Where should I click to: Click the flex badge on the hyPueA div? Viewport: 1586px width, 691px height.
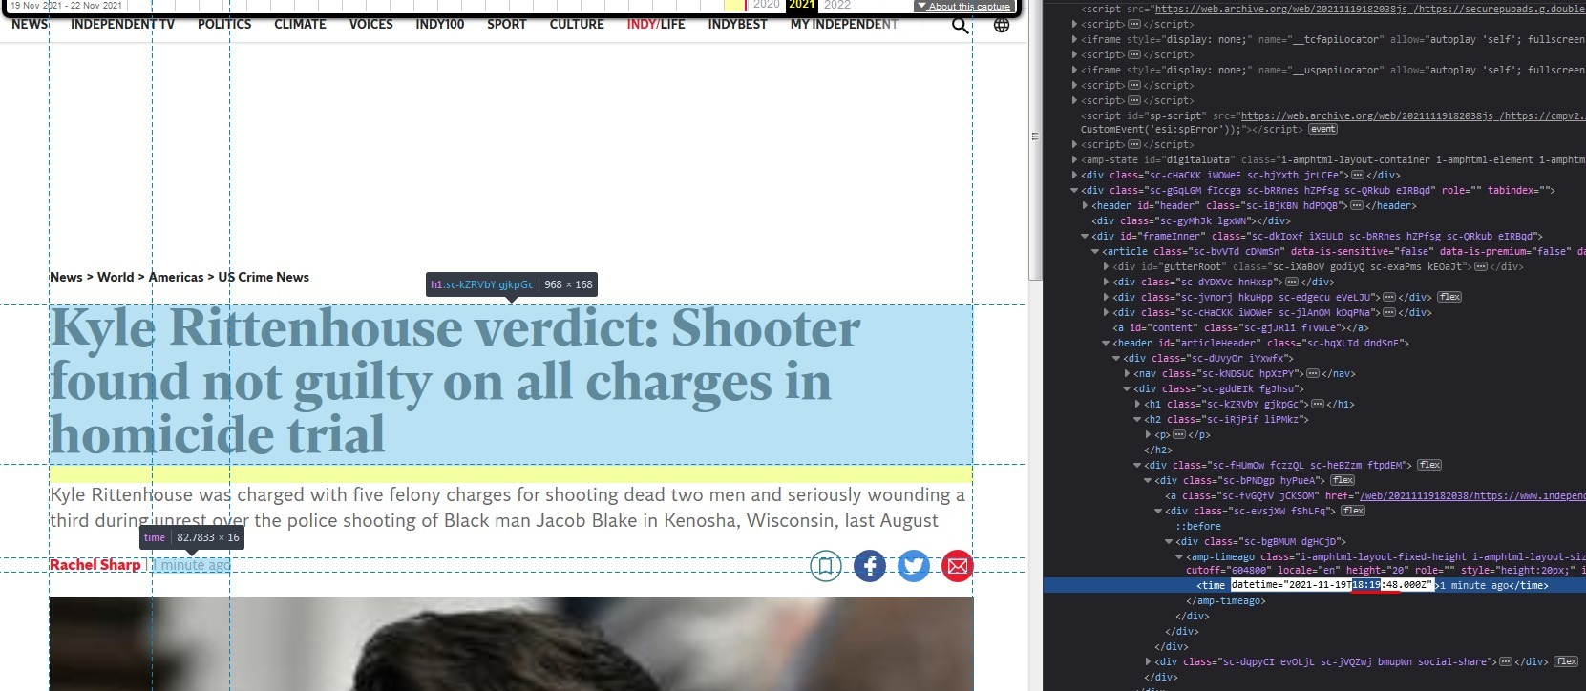1343,480
